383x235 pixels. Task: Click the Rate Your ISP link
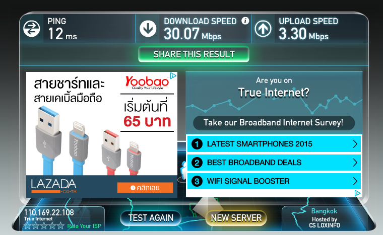click(x=84, y=226)
